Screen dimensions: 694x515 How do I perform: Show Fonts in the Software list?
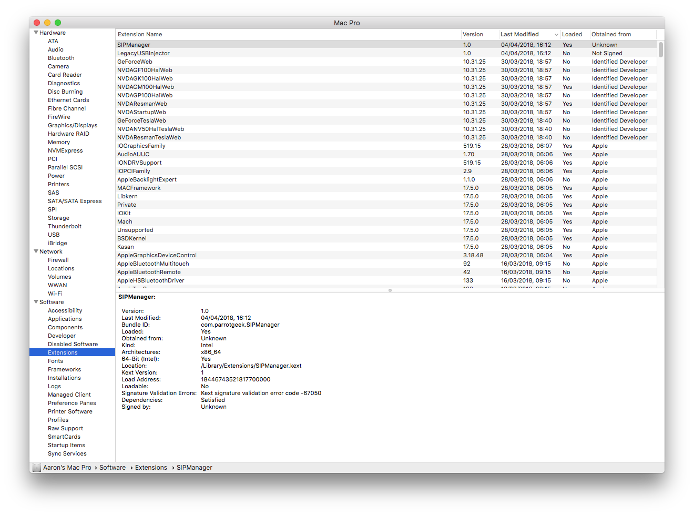point(55,361)
